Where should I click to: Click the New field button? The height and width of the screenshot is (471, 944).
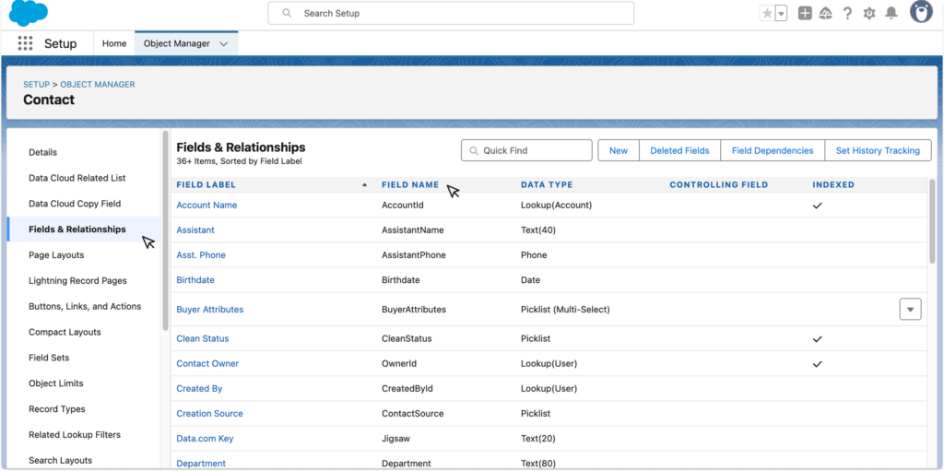619,150
